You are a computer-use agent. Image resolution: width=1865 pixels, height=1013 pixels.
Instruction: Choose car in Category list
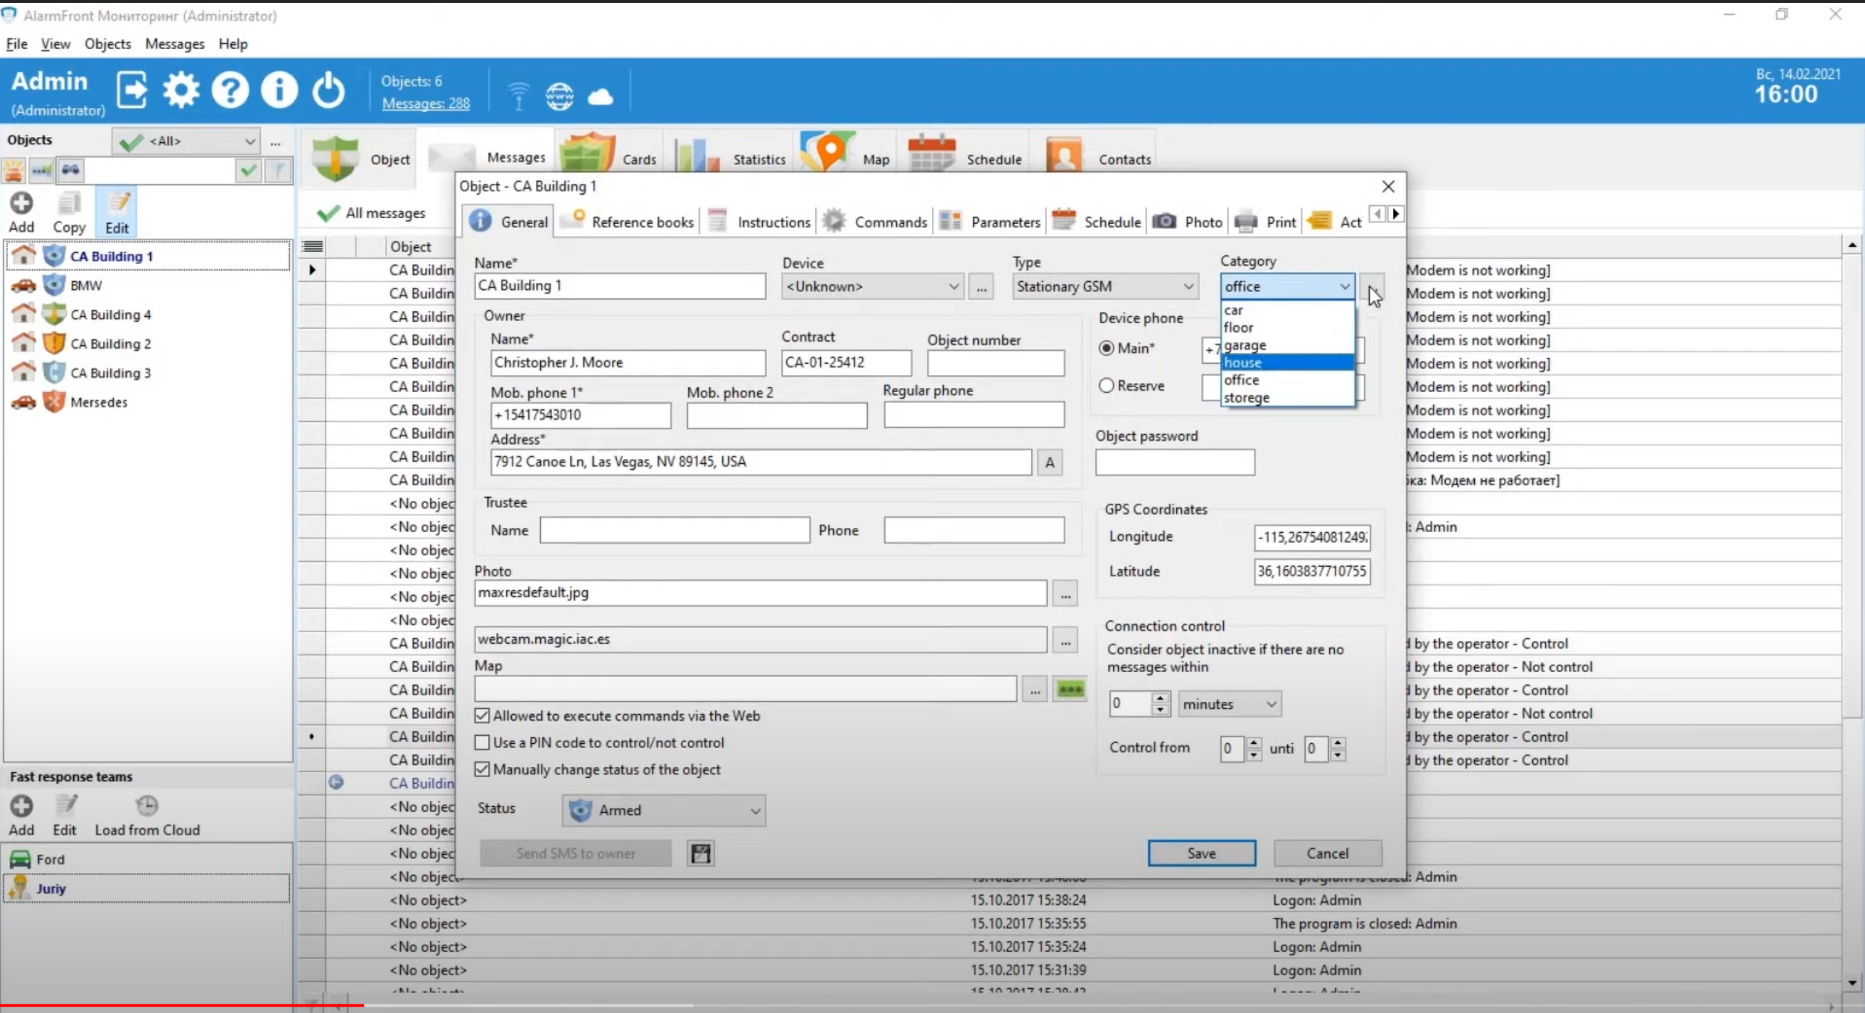click(x=1287, y=310)
